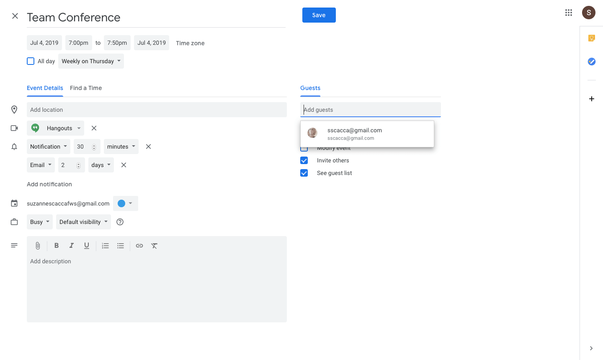This screenshot has width=603, height=360.
Task: Toggle italic formatting in description
Action: pyautogui.click(x=72, y=246)
